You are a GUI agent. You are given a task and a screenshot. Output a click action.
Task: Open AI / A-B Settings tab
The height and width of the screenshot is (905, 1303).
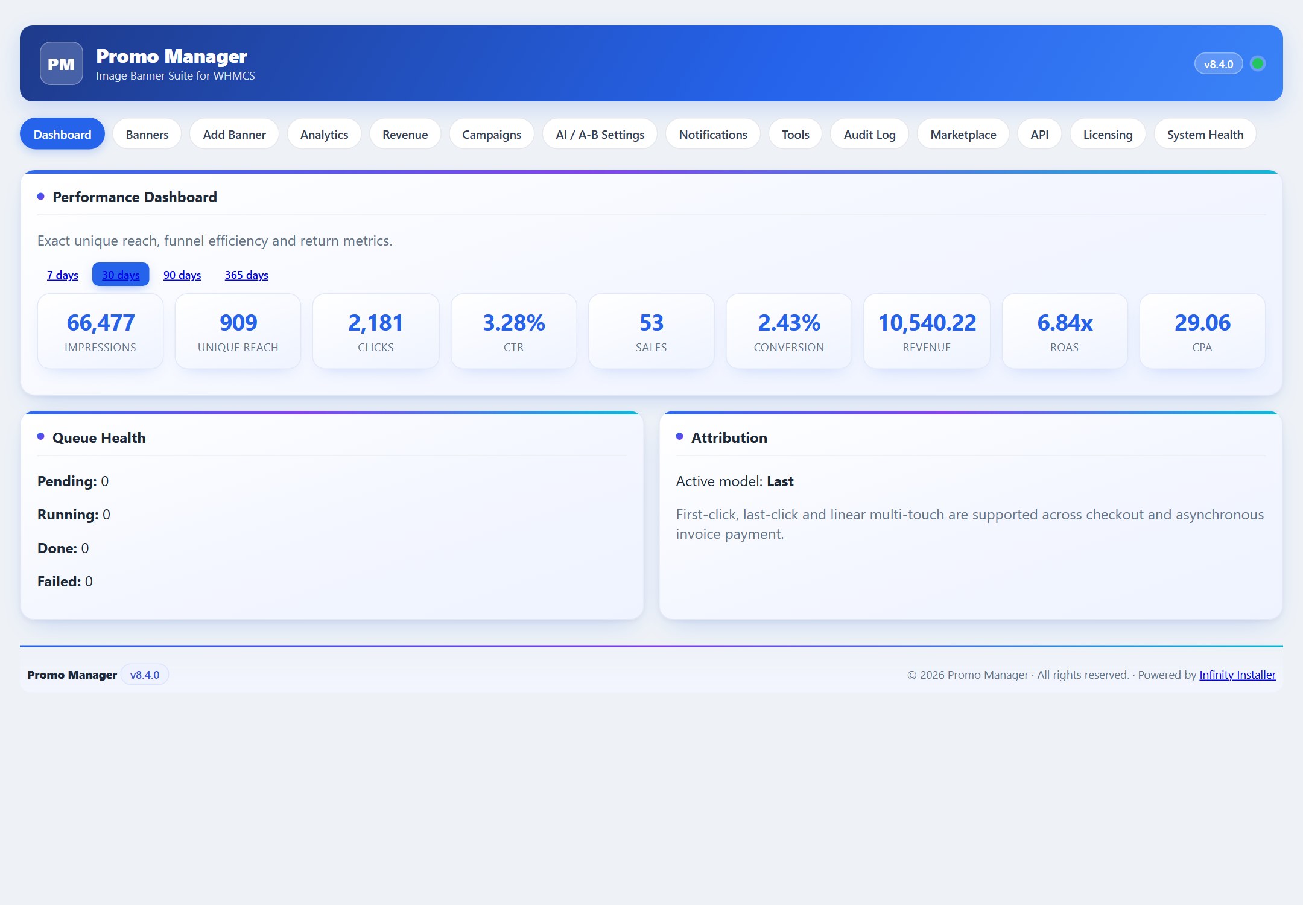point(600,134)
